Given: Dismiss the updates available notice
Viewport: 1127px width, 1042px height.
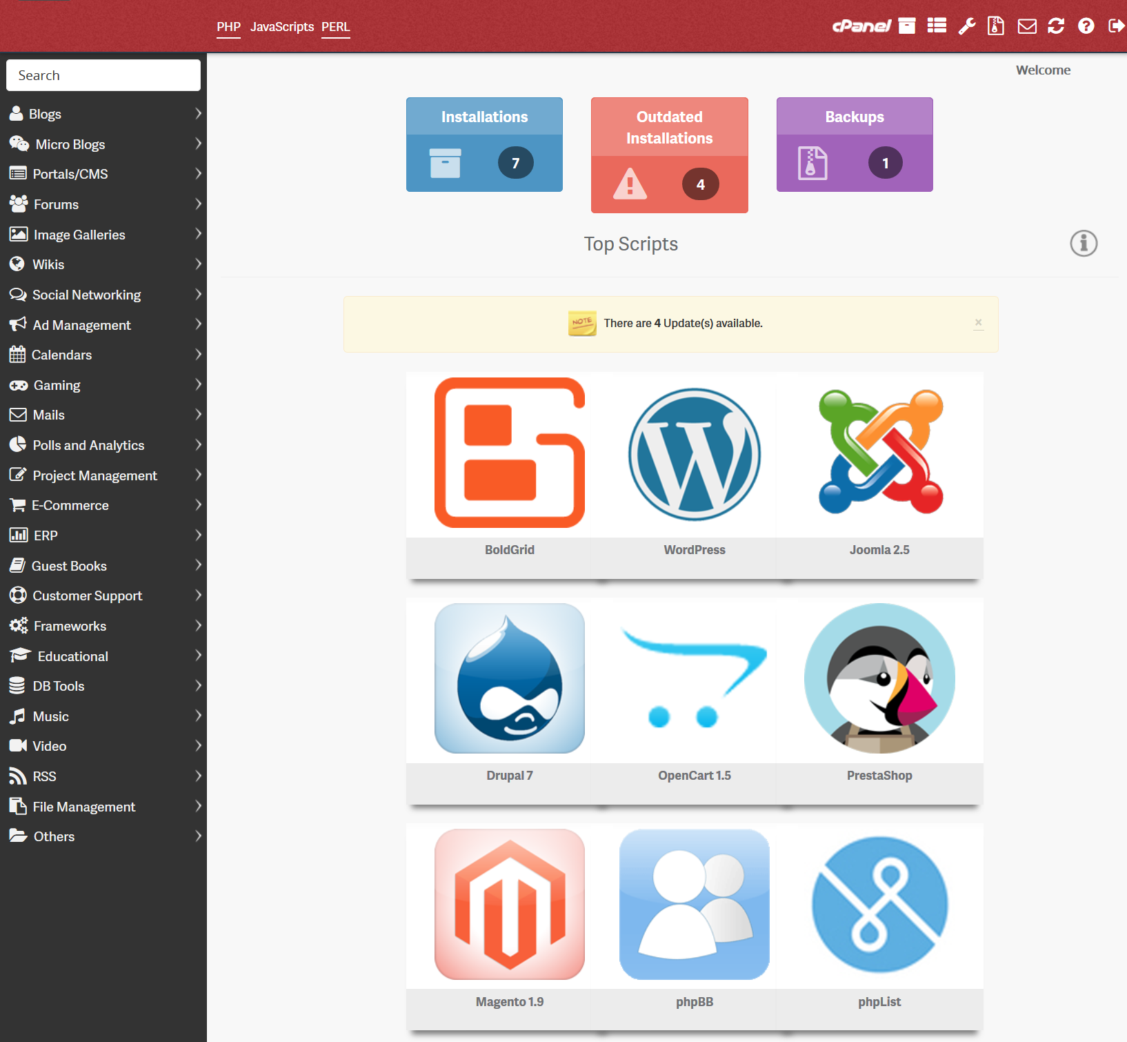Looking at the screenshot, I should coord(978,322).
